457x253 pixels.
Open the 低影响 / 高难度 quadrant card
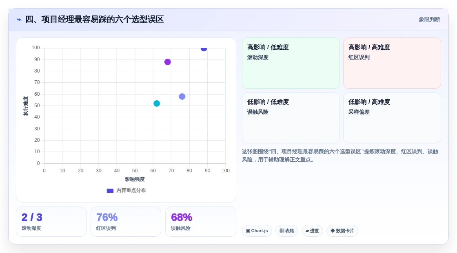pyautogui.click(x=392, y=118)
